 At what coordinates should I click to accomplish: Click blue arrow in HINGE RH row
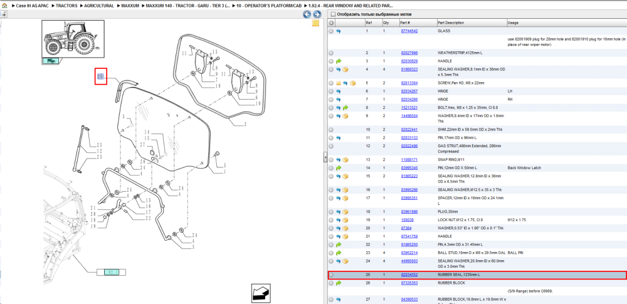coord(339,99)
